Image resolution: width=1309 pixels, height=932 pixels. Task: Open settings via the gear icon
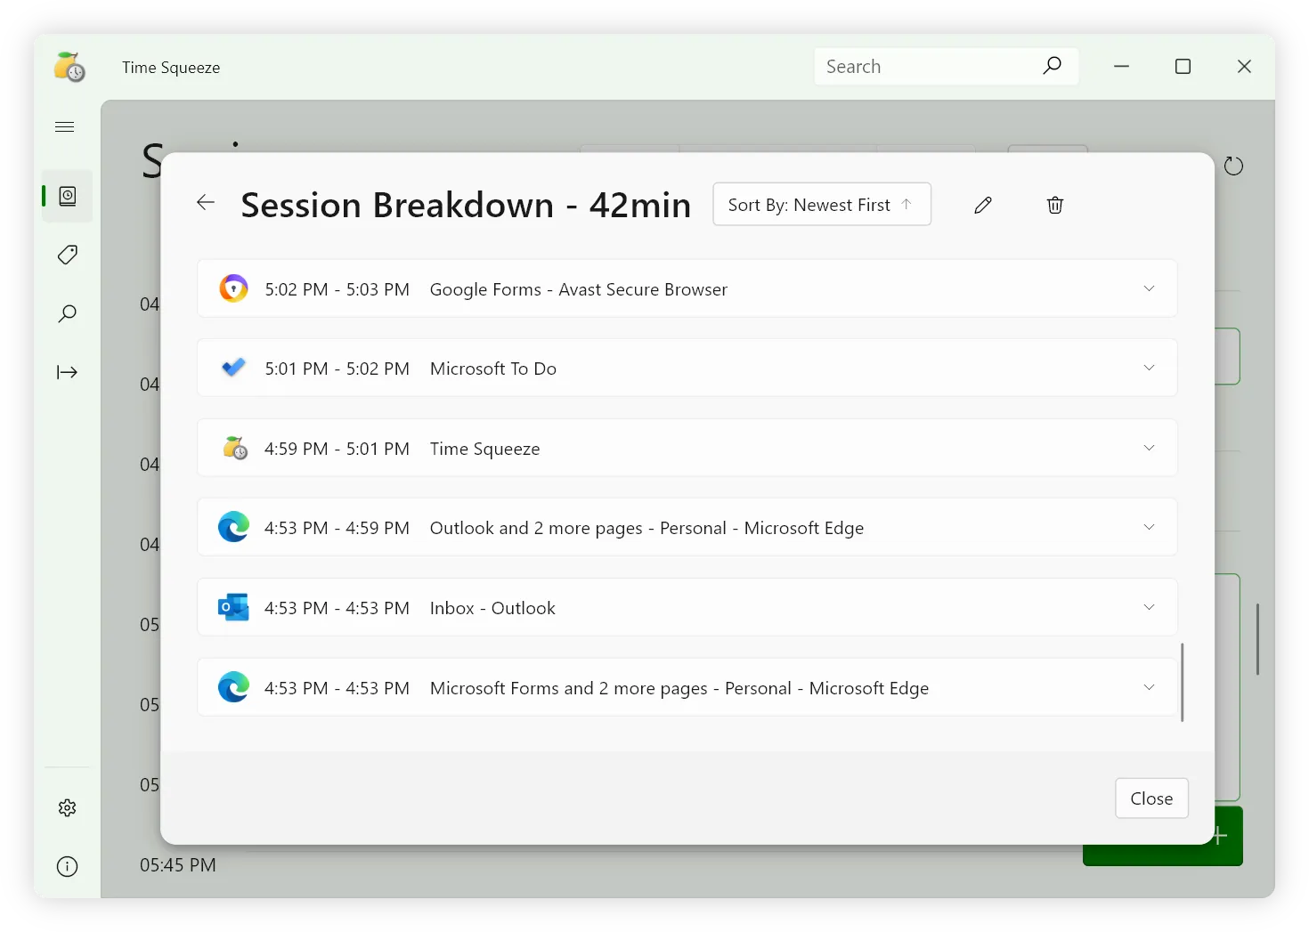pos(68,808)
